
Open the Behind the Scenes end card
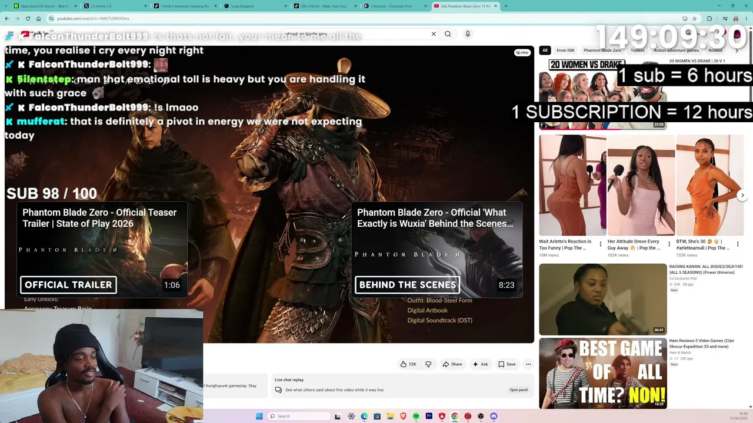tap(437, 250)
